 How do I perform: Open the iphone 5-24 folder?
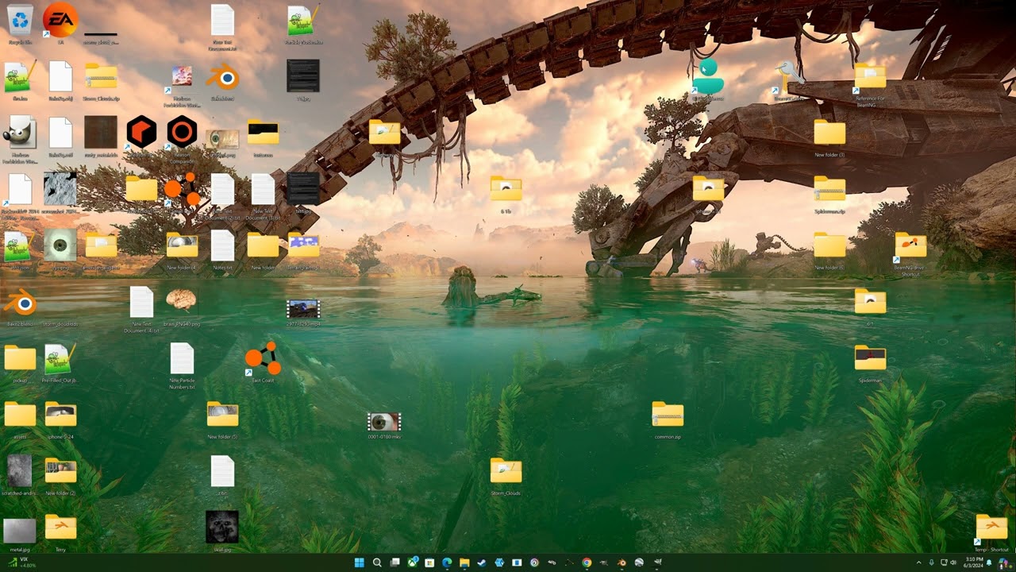[60, 415]
